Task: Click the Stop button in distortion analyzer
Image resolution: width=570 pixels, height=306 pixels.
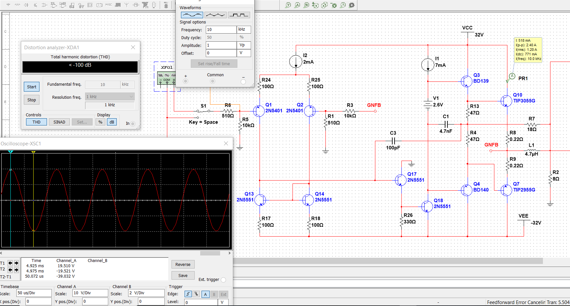Action: 32,100
